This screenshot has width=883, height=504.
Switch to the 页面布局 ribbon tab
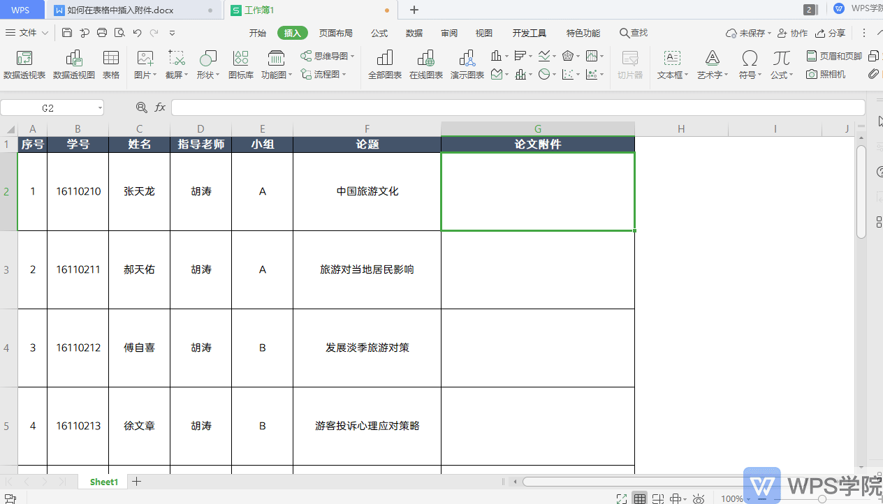(x=336, y=33)
